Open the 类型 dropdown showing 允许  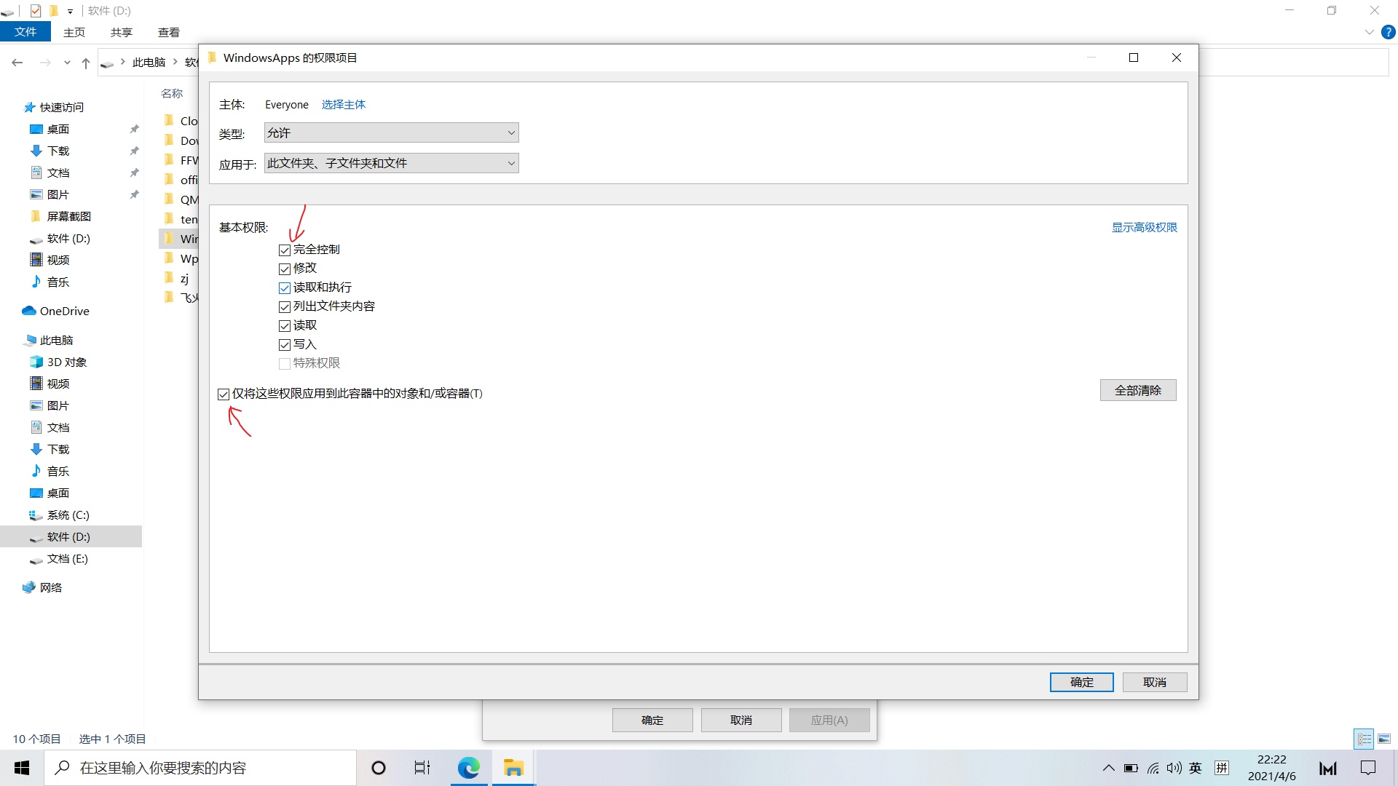pos(391,132)
